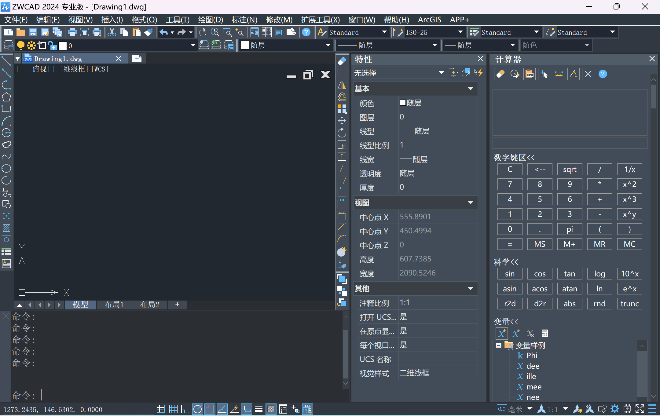Switch to the 布局2 layout tab
Image resolution: width=660 pixels, height=416 pixels.
(x=149, y=305)
